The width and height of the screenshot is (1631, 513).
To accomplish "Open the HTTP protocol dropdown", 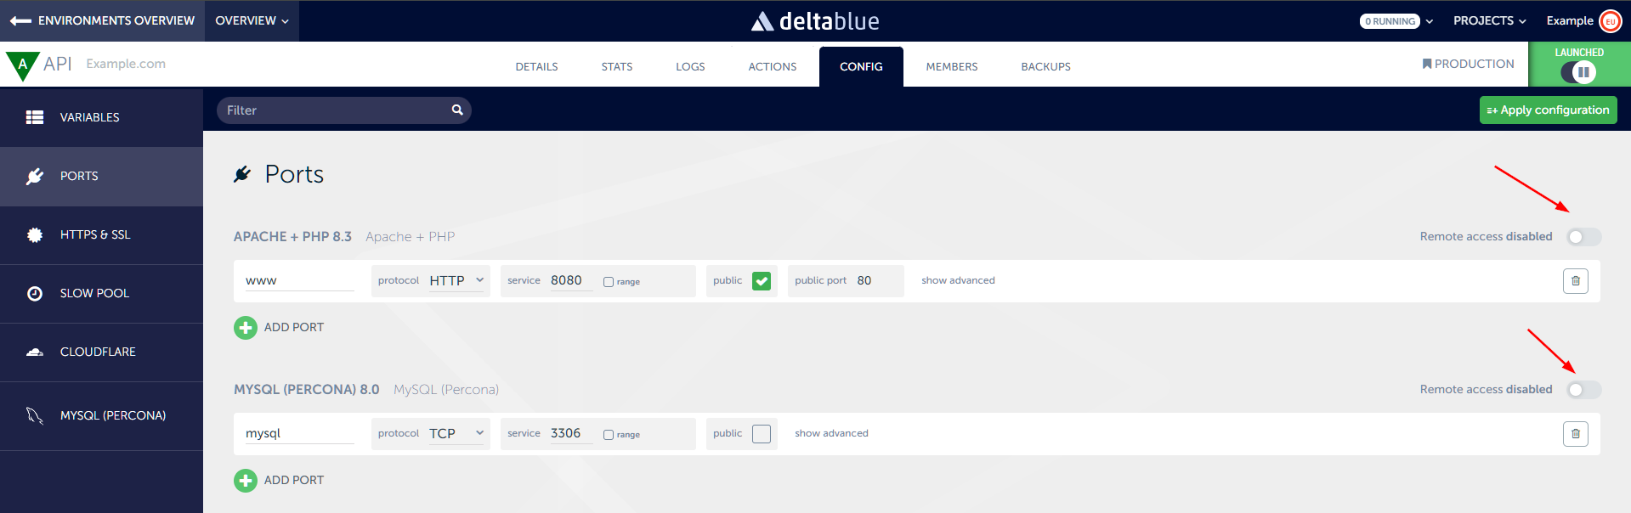I will (456, 281).
